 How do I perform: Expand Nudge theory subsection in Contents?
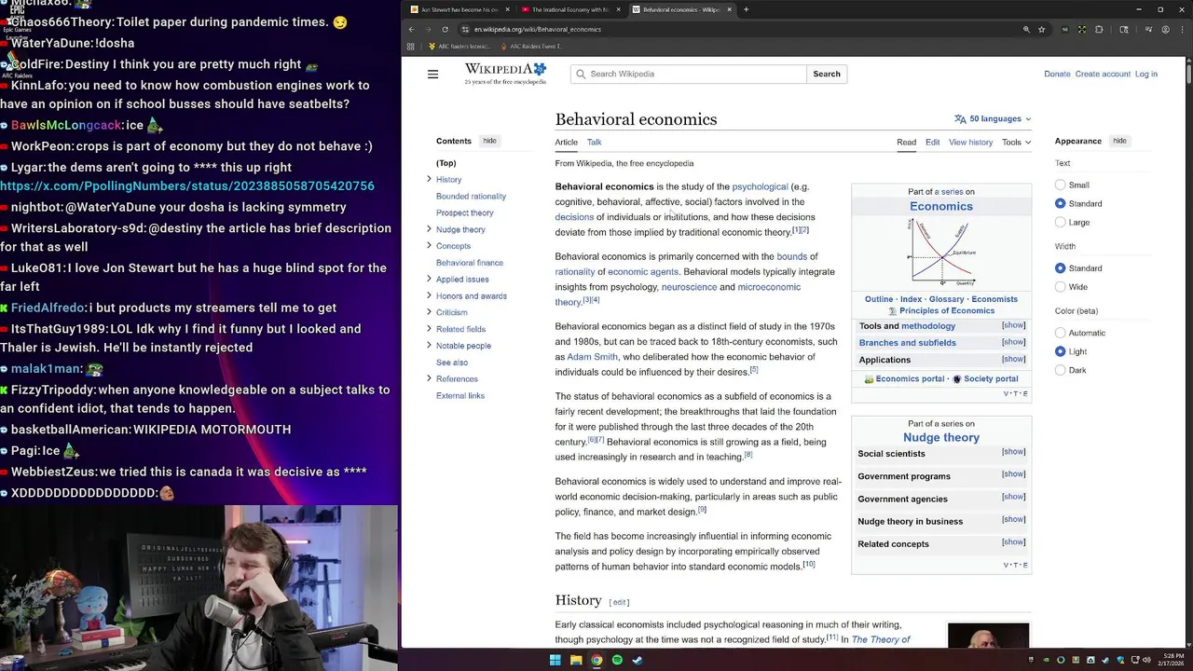[429, 229]
